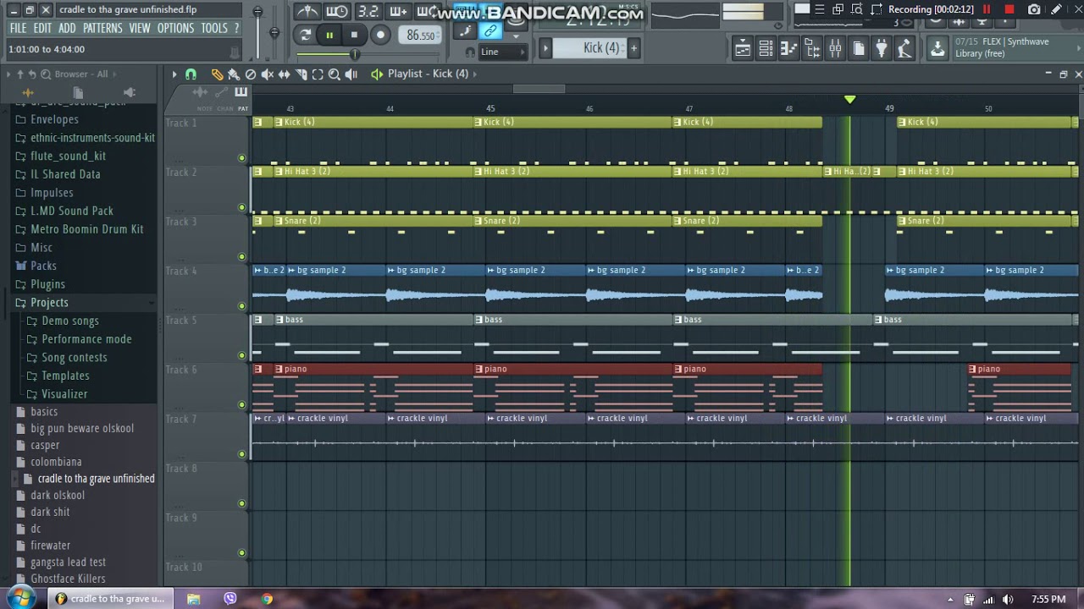
Task: Select the Zoom magnifier tool in playlist
Action: click(x=335, y=74)
